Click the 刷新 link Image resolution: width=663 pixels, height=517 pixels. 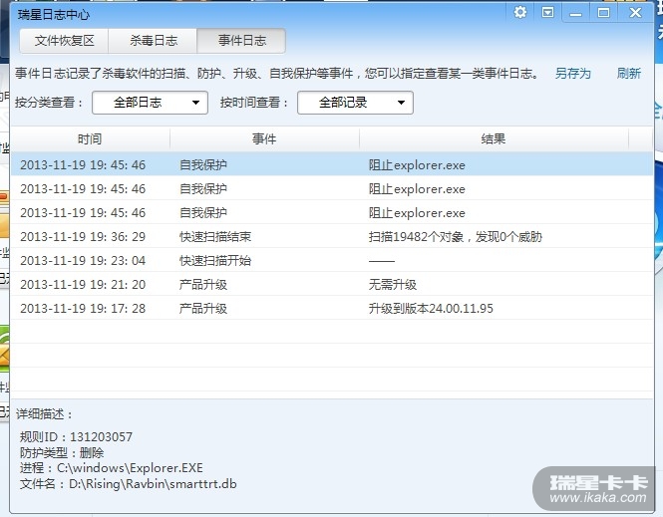tap(629, 74)
